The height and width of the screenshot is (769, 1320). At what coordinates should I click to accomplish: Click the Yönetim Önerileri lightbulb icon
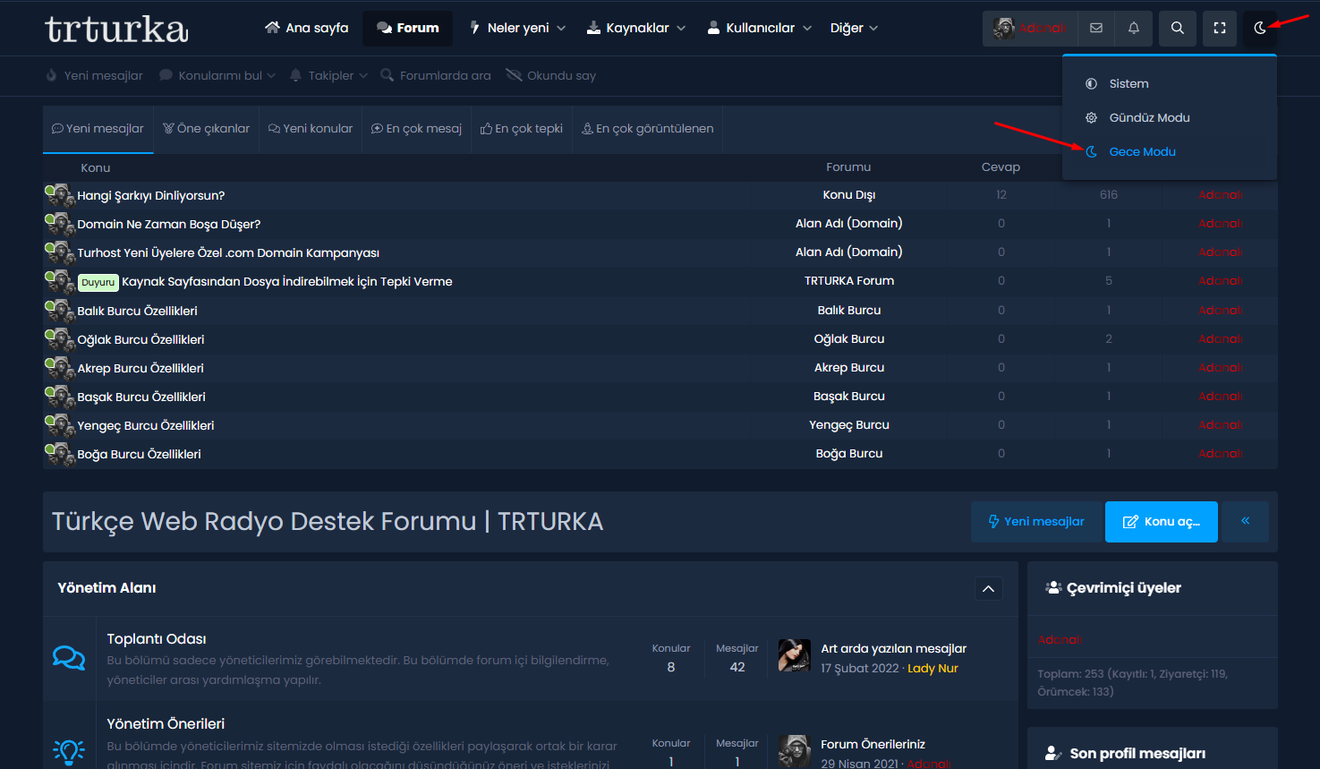69,751
